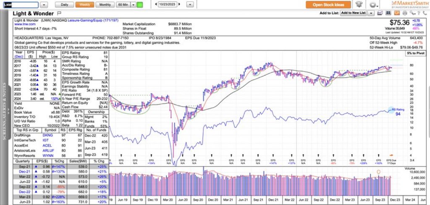
Task: Click the print icon
Action: pyautogui.click(x=404, y=13)
